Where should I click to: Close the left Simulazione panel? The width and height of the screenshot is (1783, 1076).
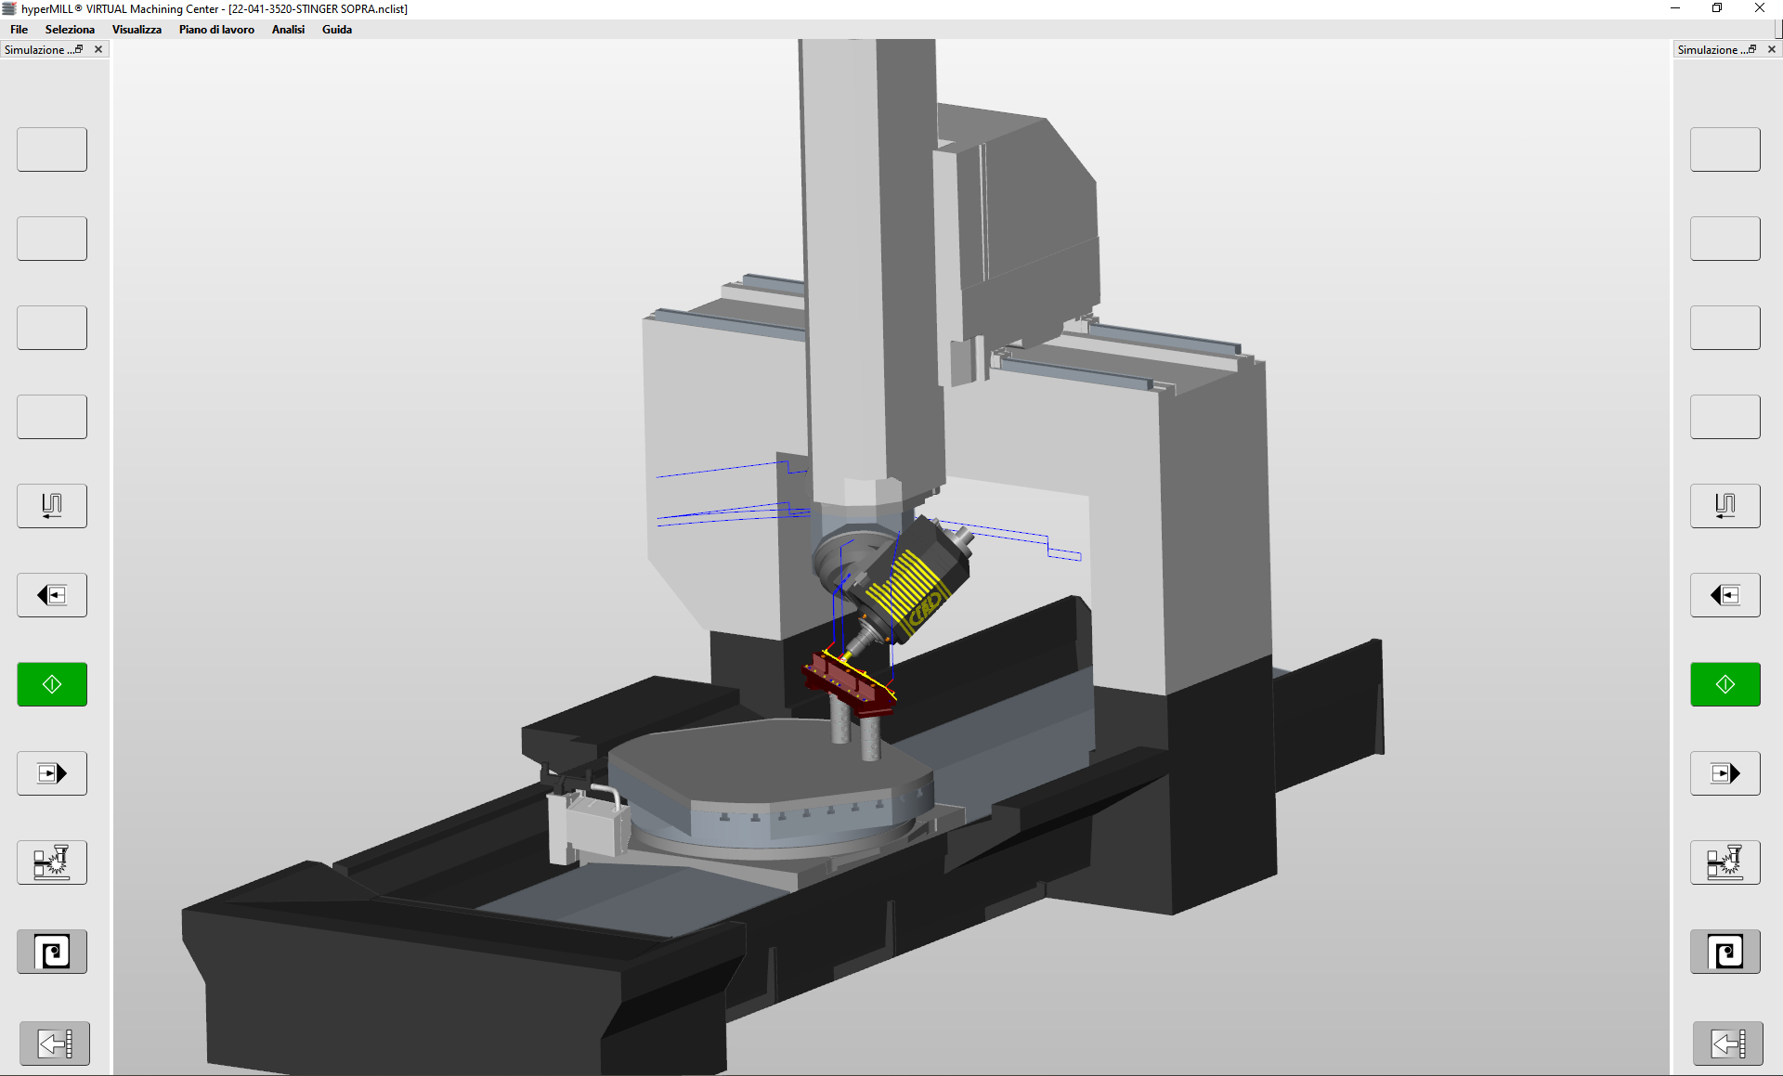coord(98,49)
